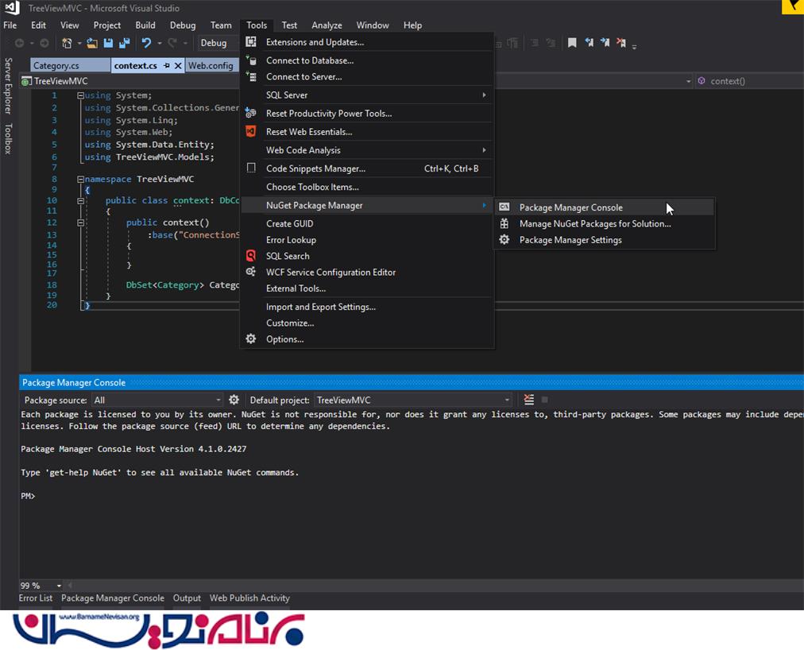Screen dimensions: 804x650
Task: Click the Navigate Forward toolbar icon
Action: click(44, 43)
